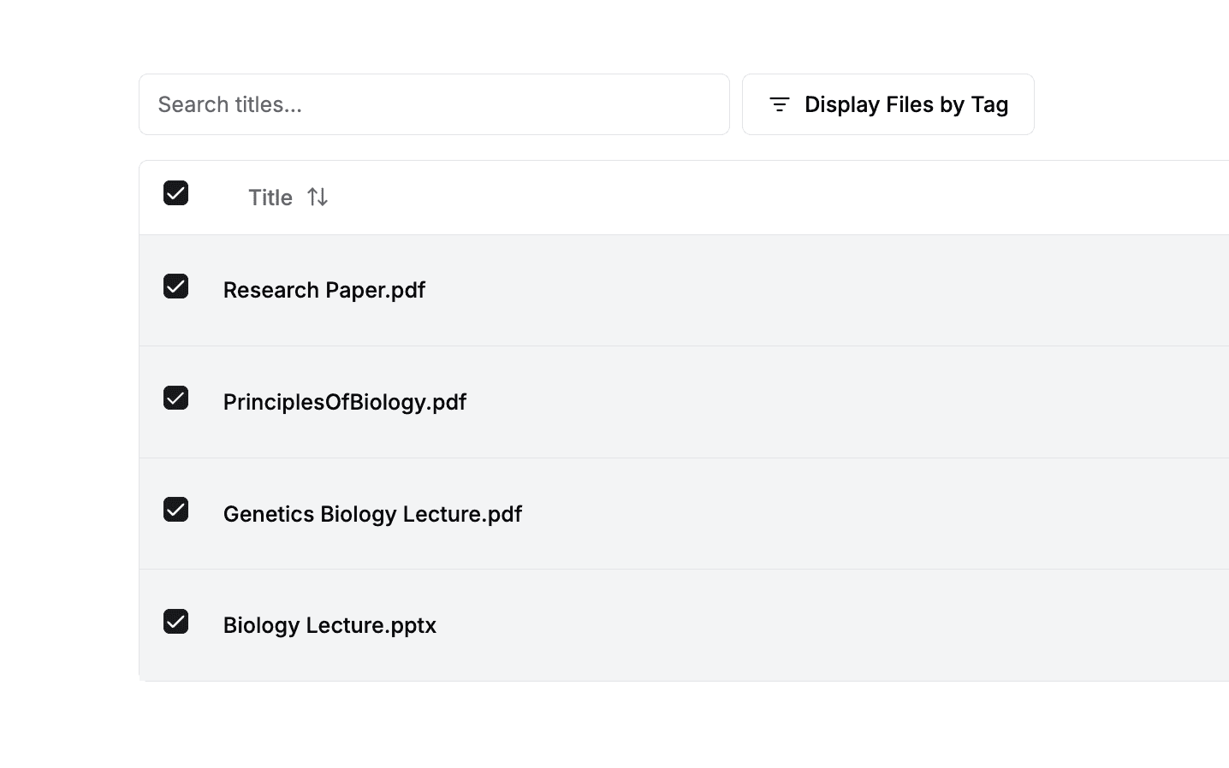This screenshot has height=768, width=1229.
Task: Open the PrinciplesOfBiology.pdf file title
Action: [x=345, y=402]
